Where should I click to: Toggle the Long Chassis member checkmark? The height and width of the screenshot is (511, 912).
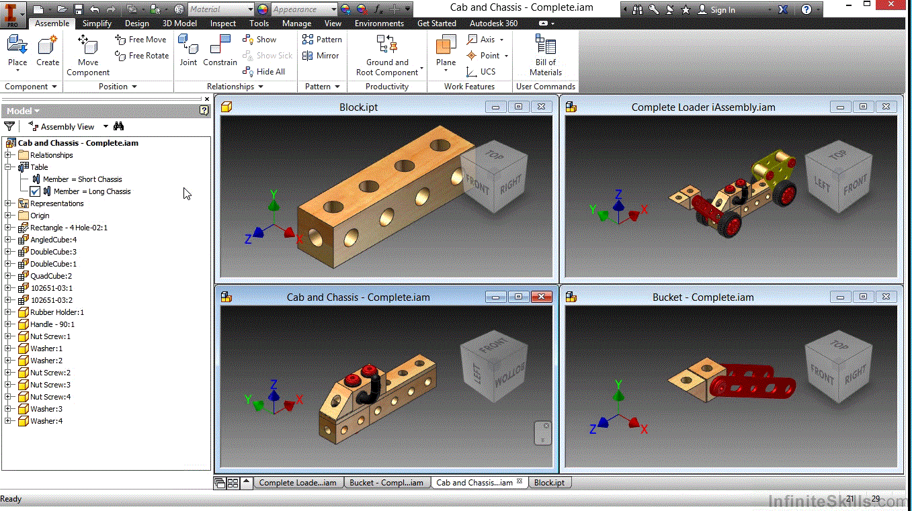click(36, 191)
